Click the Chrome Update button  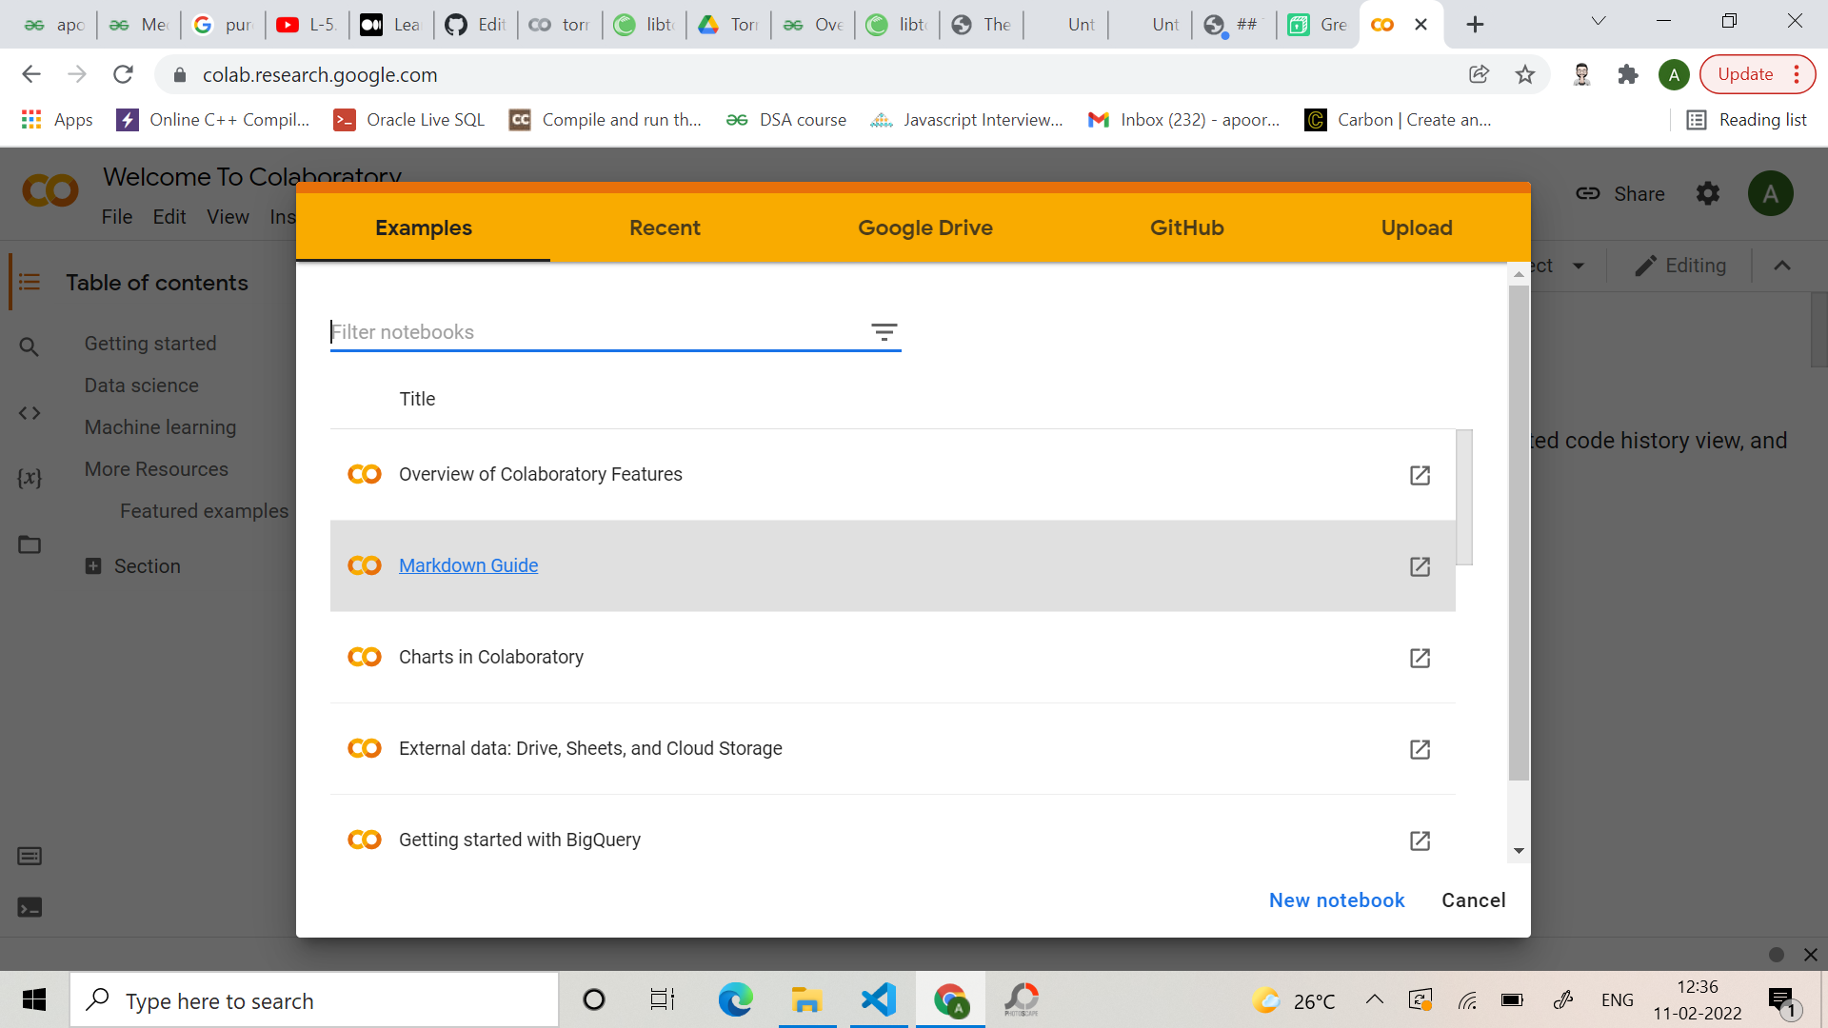pos(1757,74)
